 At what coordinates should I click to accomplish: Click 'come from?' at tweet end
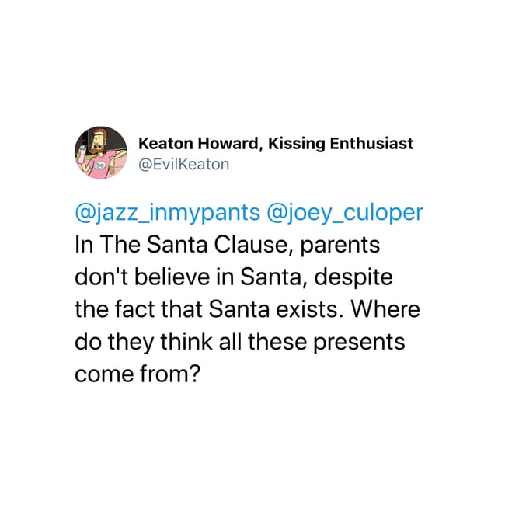coord(138,374)
